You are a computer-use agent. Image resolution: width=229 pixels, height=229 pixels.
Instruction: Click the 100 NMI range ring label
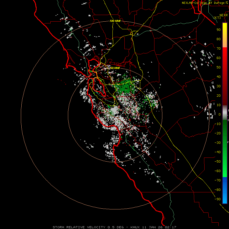(x=115, y=21)
